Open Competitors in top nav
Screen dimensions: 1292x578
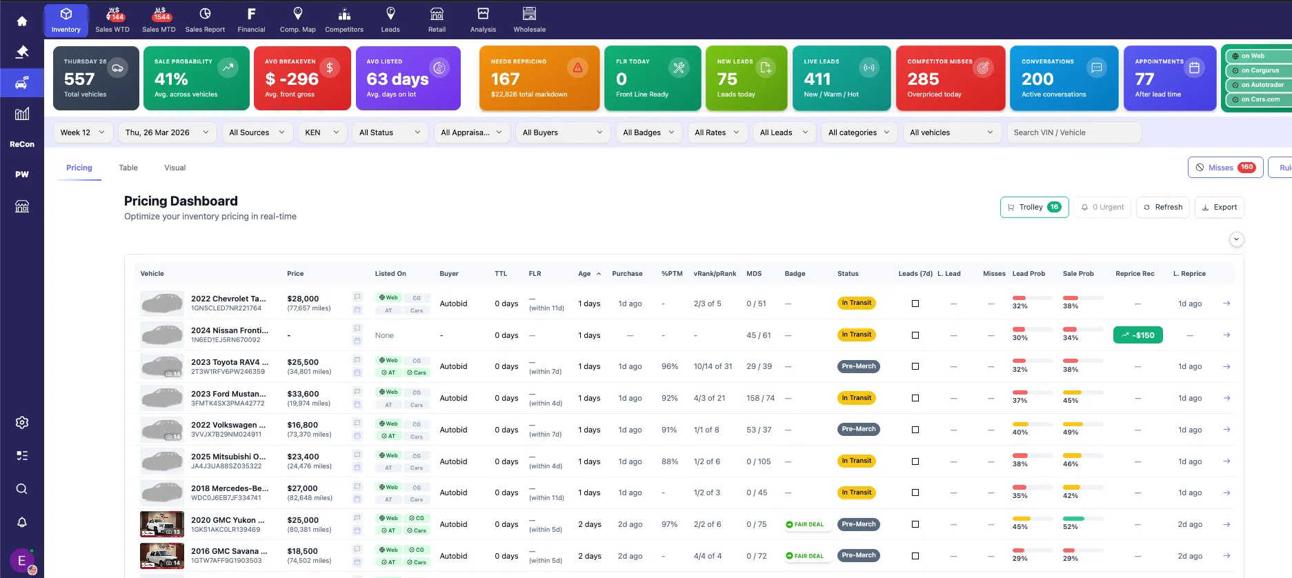tap(344, 20)
